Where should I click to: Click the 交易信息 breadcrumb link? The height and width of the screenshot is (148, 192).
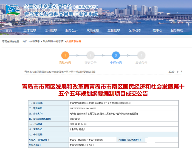tap(35, 42)
